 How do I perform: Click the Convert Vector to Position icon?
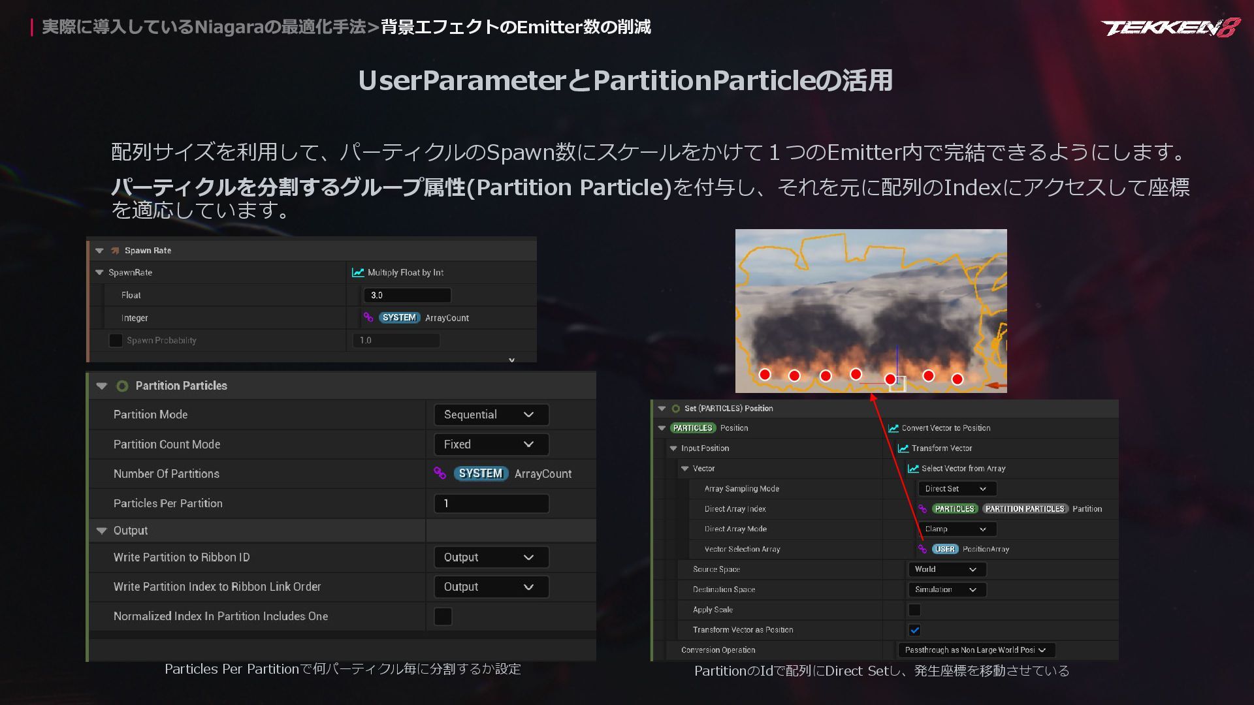tap(893, 428)
